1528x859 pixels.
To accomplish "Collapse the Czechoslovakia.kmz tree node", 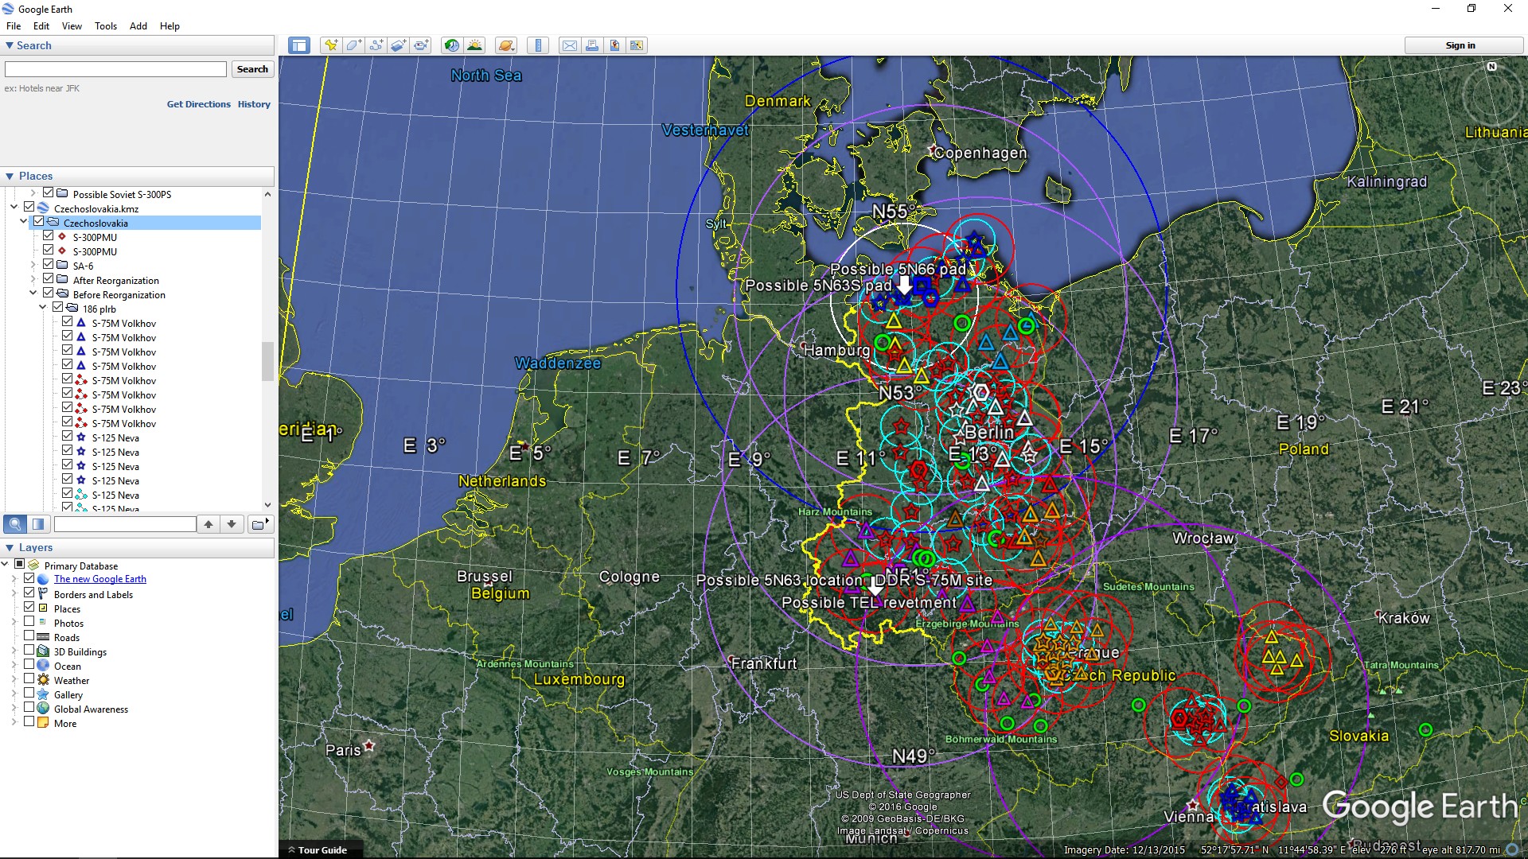I will click(14, 208).
